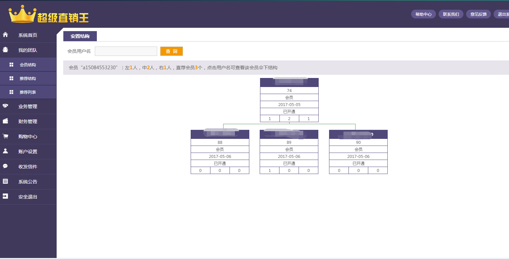Viewport: 509px width, 259px height.
Task: Click the shopping cart icon beside 购物中心
Action: click(x=5, y=136)
